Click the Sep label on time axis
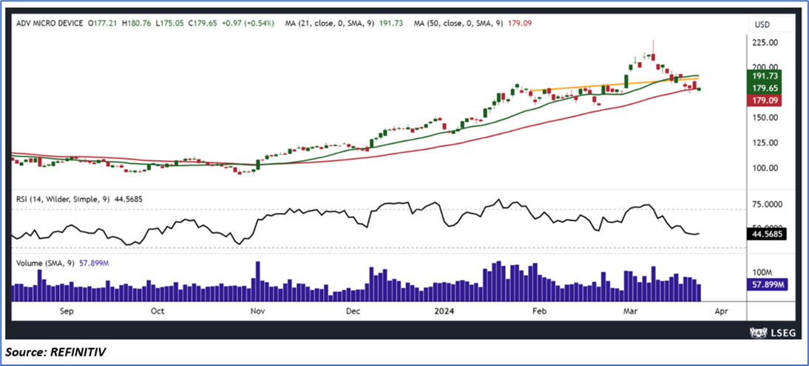Screen dimensions: 809x366 tap(67, 311)
